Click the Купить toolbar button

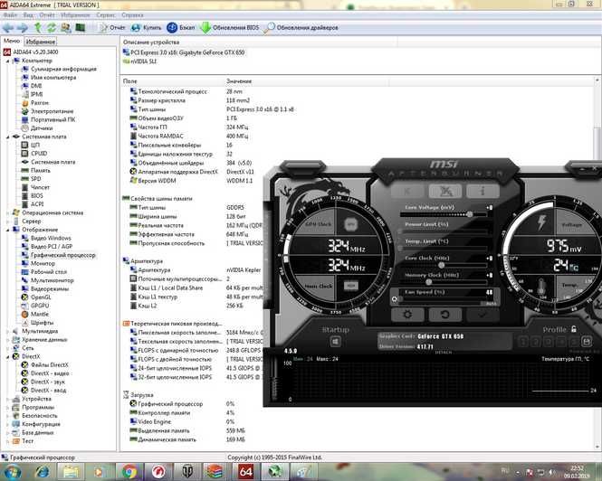(x=146, y=28)
